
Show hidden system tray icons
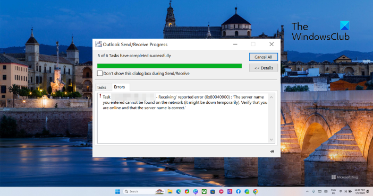[x=307, y=191]
